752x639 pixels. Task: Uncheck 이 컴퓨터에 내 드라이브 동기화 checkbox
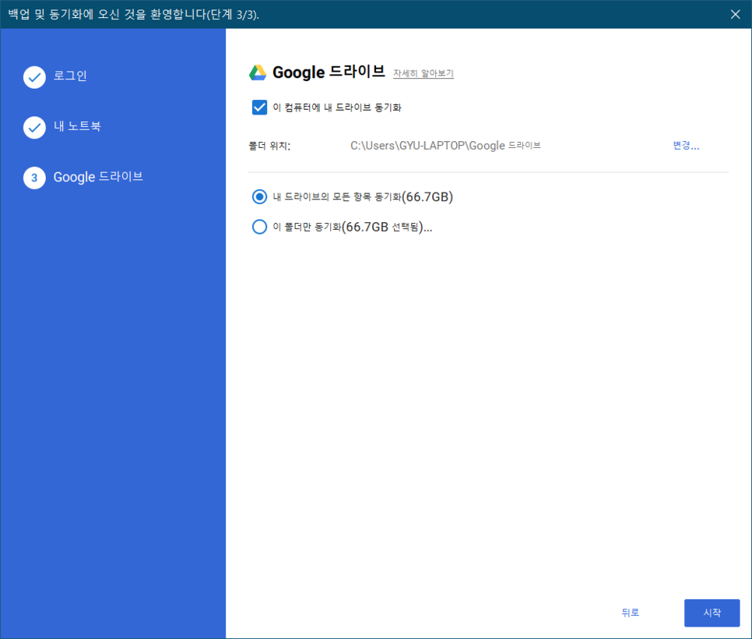coord(259,107)
